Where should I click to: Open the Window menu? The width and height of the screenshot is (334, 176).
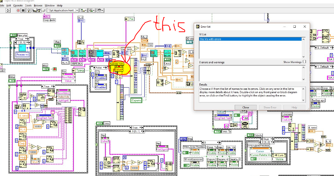(x=49, y=5)
